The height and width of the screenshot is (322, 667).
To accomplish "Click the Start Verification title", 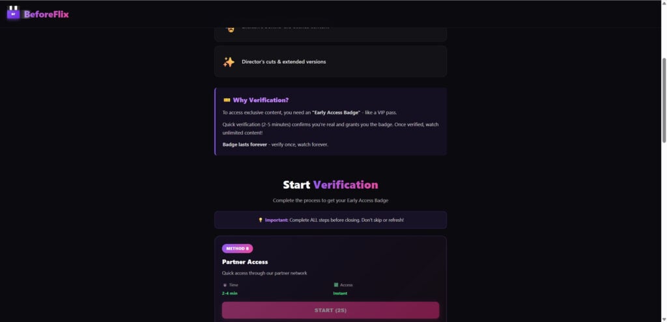I will click(330, 185).
